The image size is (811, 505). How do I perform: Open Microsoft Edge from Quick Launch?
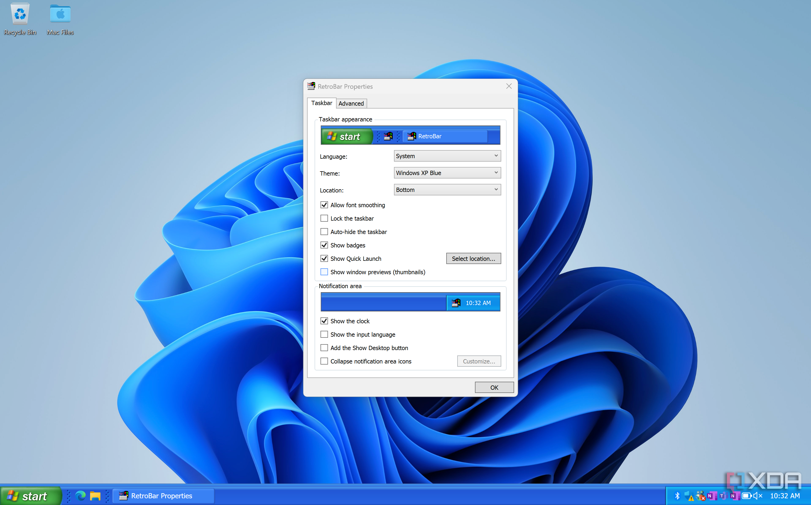[80, 496]
